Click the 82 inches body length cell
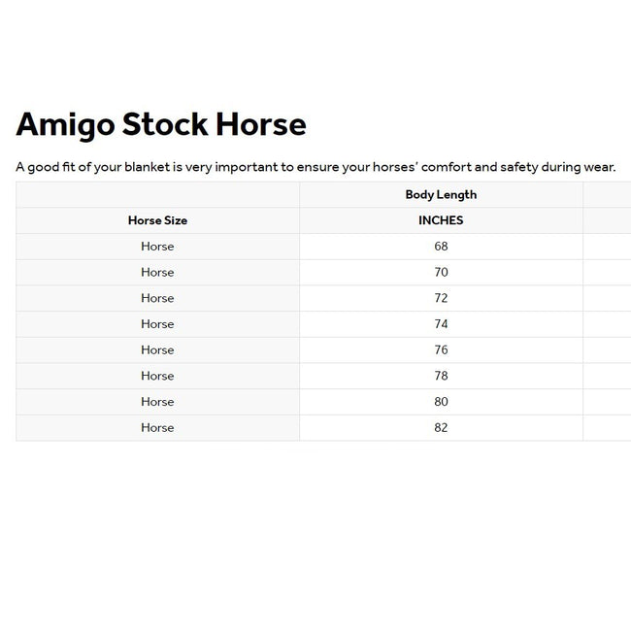631x631 pixels. click(x=441, y=428)
